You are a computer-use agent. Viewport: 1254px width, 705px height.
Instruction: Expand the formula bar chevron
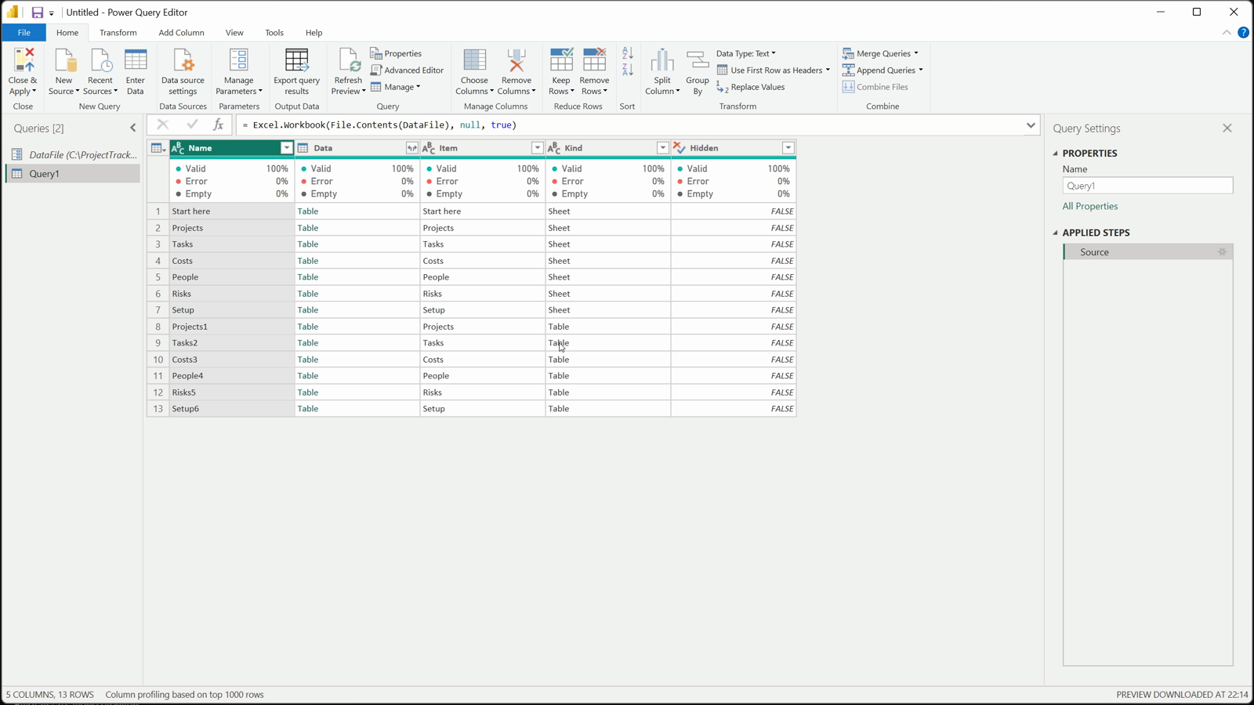[1031, 125]
